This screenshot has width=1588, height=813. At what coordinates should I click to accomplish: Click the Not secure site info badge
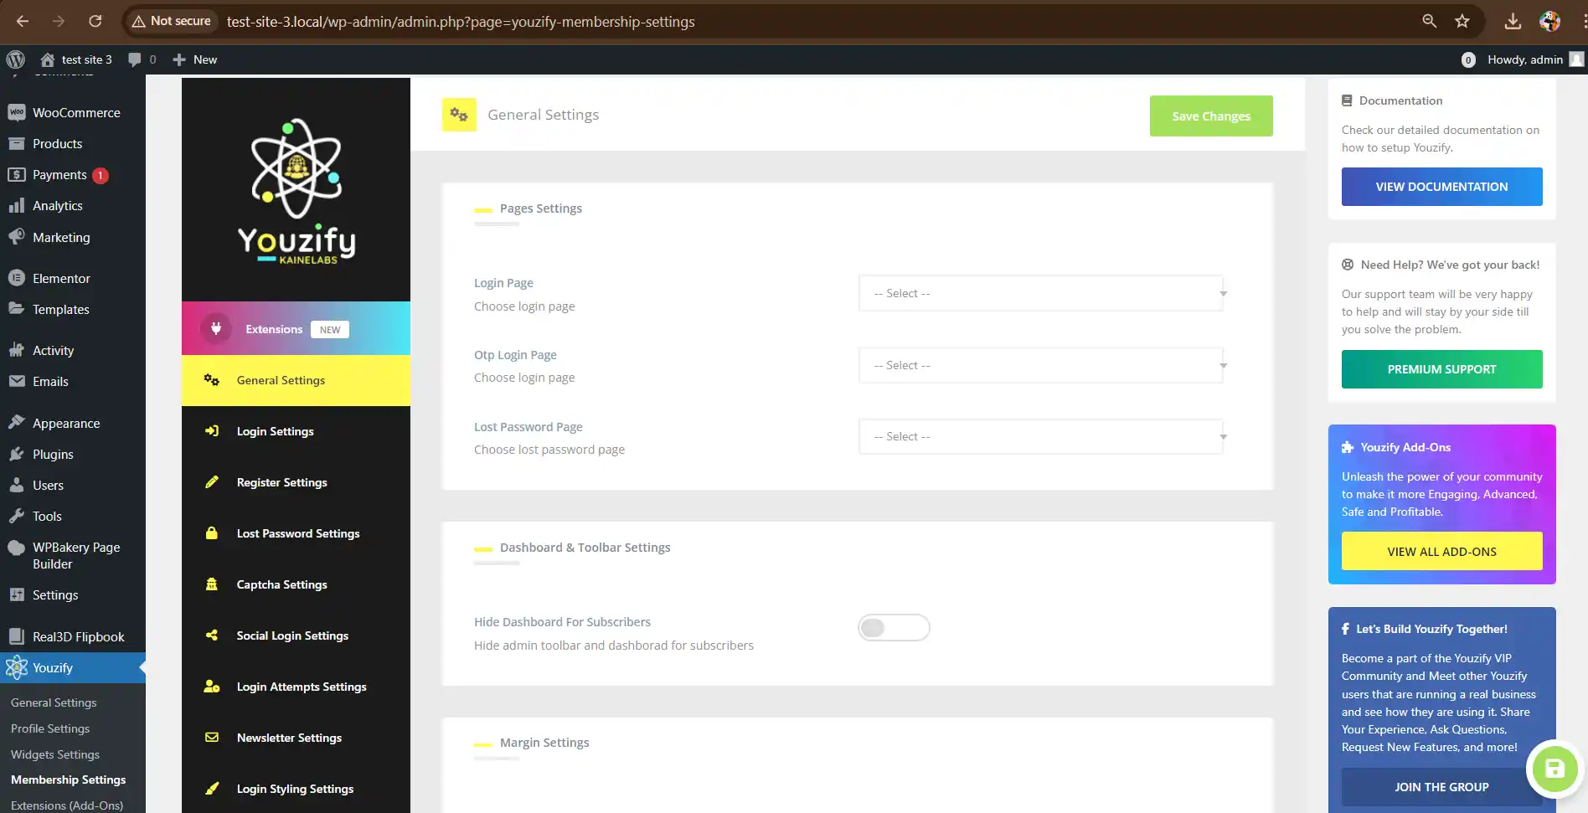coord(172,21)
